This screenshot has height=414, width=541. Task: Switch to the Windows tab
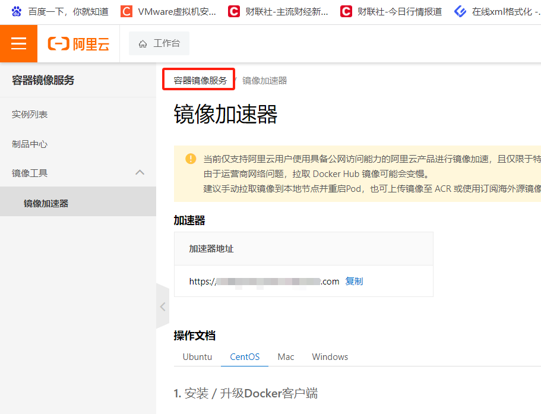click(x=330, y=357)
